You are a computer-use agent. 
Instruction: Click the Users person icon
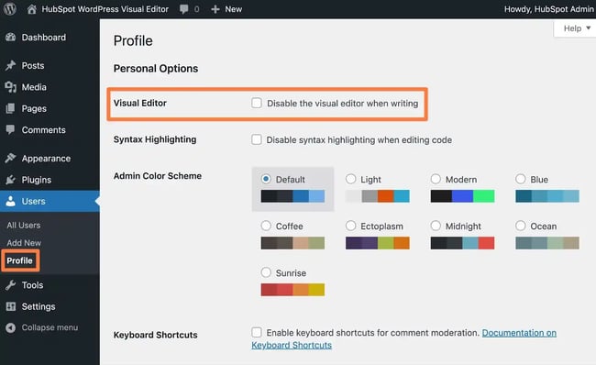(11, 201)
